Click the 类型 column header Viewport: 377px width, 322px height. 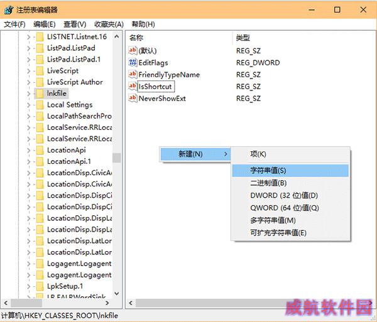(243, 38)
